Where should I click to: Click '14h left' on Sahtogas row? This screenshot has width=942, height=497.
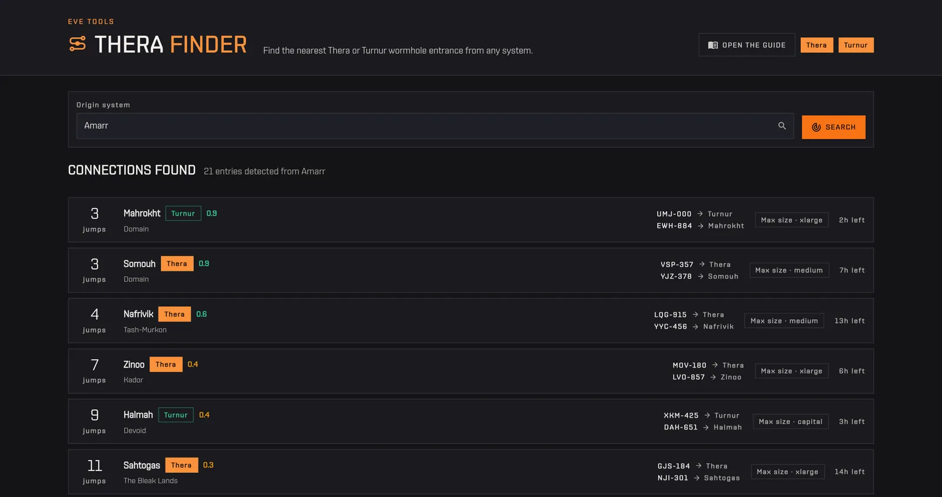tap(850, 472)
